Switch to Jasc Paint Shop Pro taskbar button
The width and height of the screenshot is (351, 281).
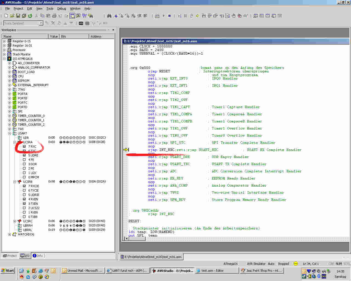[262, 271]
